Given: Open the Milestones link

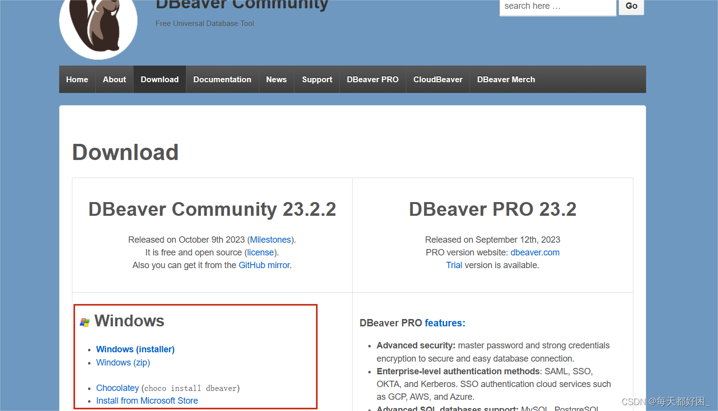Looking at the screenshot, I should point(270,239).
